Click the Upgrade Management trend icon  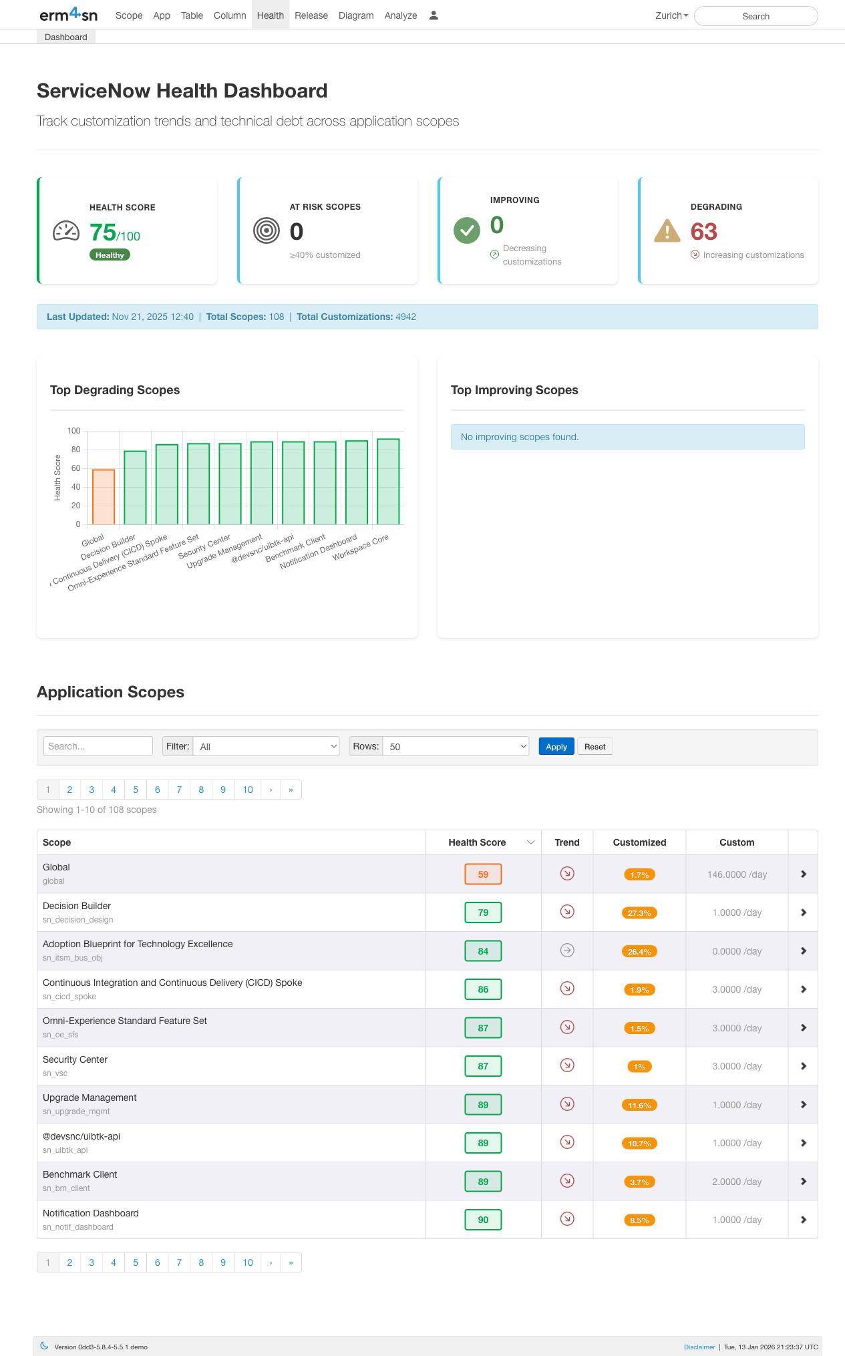(567, 1104)
